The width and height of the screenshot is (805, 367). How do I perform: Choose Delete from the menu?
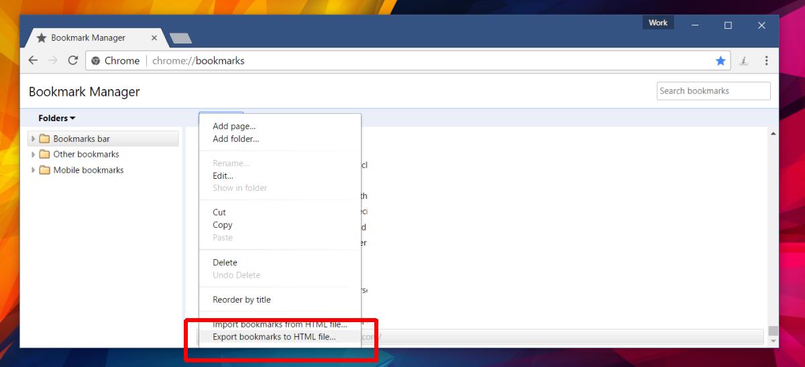click(x=225, y=263)
